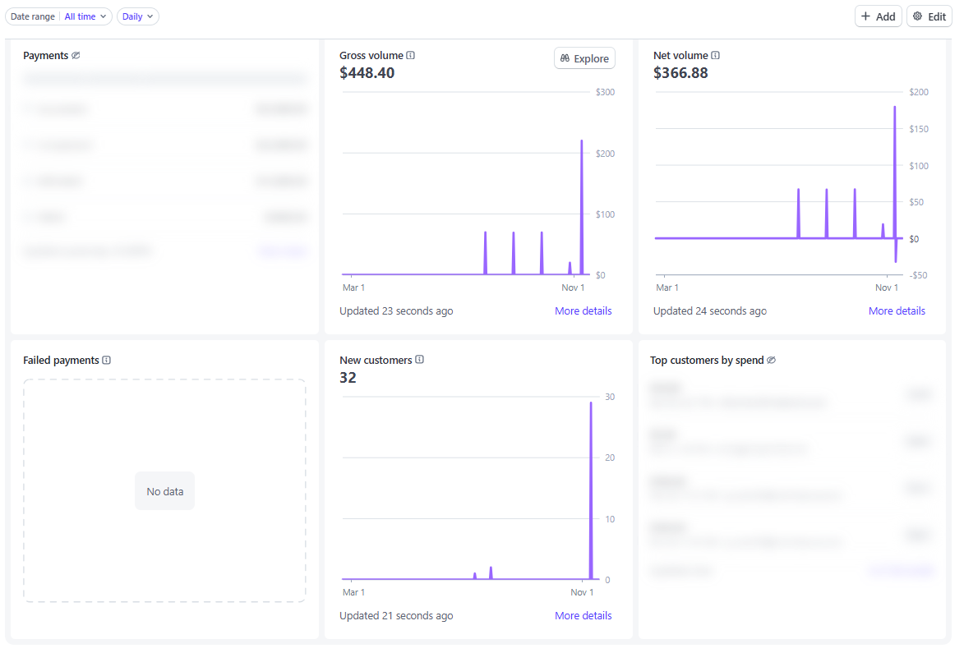Click the tallest spike on Gross volume chart
The height and width of the screenshot is (653, 964).
[x=582, y=205]
